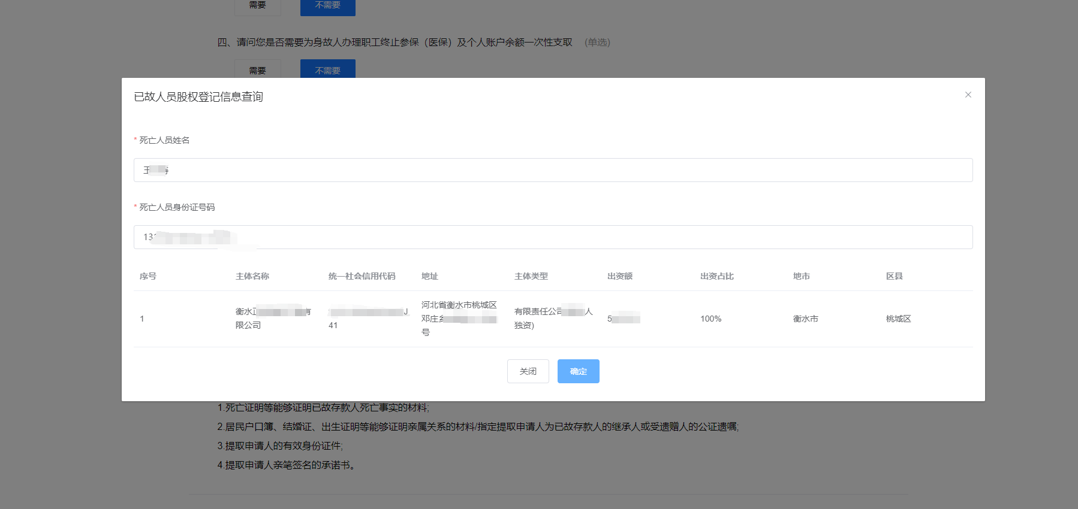Image resolution: width=1078 pixels, height=509 pixels.
Task: Click the 衡水市 cell in the row
Action: (x=806, y=319)
